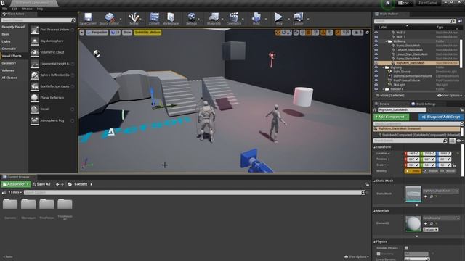Open viewport options dropdown arrow at top-left
The width and height of the screenshot is (465, 261).
pos(82,32)
